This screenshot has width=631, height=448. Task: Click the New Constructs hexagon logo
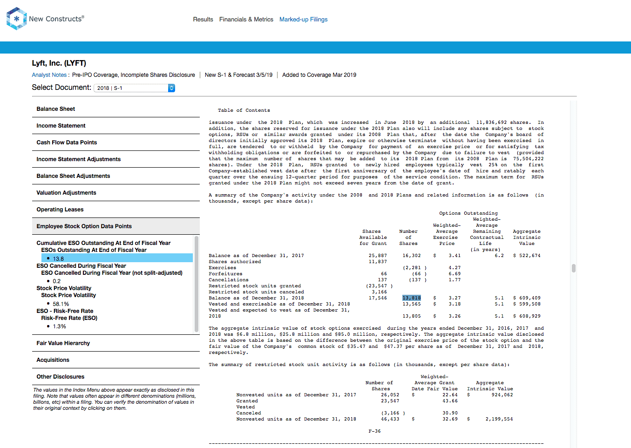click(x=16, y=19)
